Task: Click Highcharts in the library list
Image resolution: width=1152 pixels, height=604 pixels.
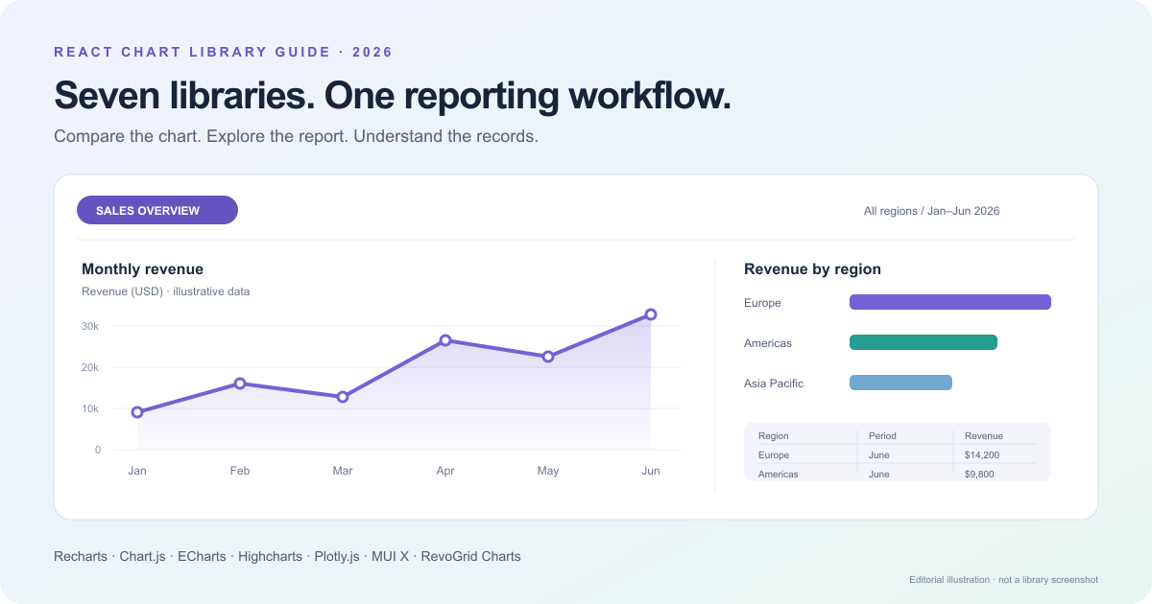Action: (x=271, y=556)
